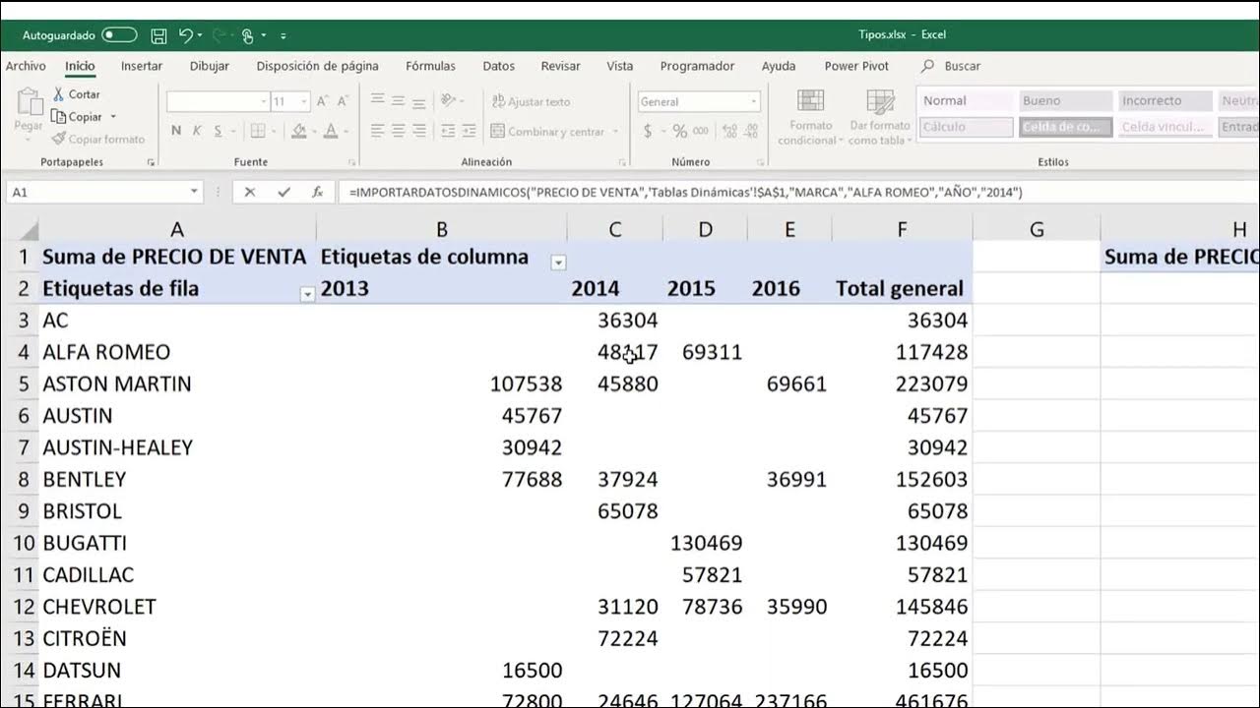
Task: Click the Buscar search box
Action: (x=952, y=66)
